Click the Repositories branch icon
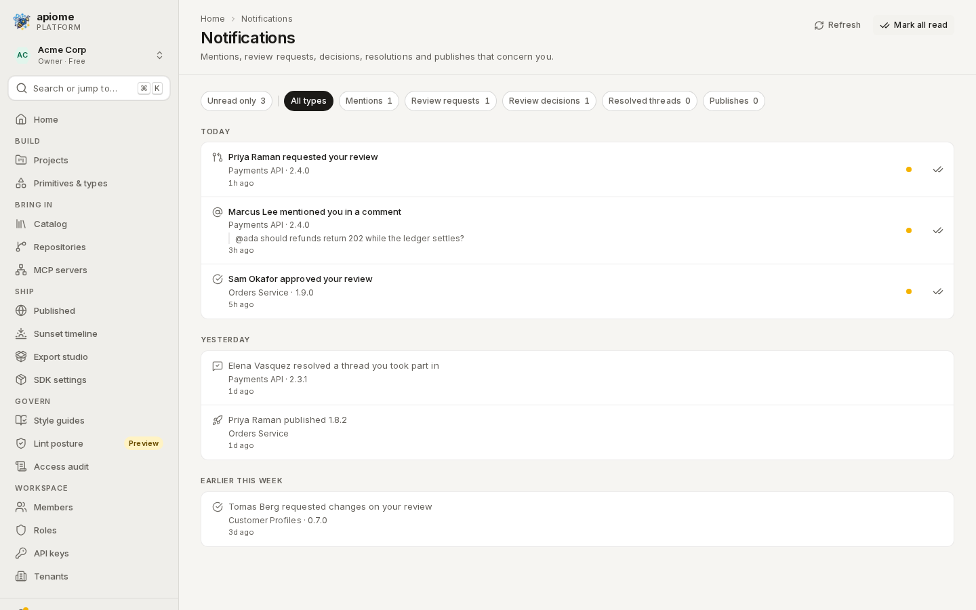The height and width of the screenshot is (610, 976). [21, 247]
